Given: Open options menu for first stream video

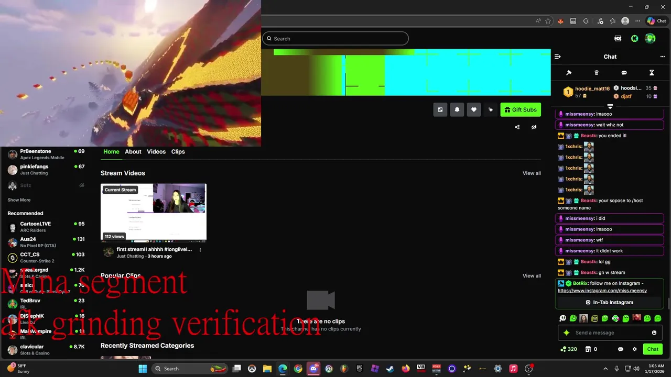Looking at the screenshot, I should (x=200, y=250).
